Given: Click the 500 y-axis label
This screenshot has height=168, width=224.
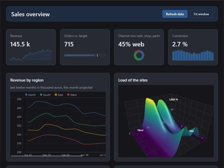Looking at the screenshot, I should 19,99.
